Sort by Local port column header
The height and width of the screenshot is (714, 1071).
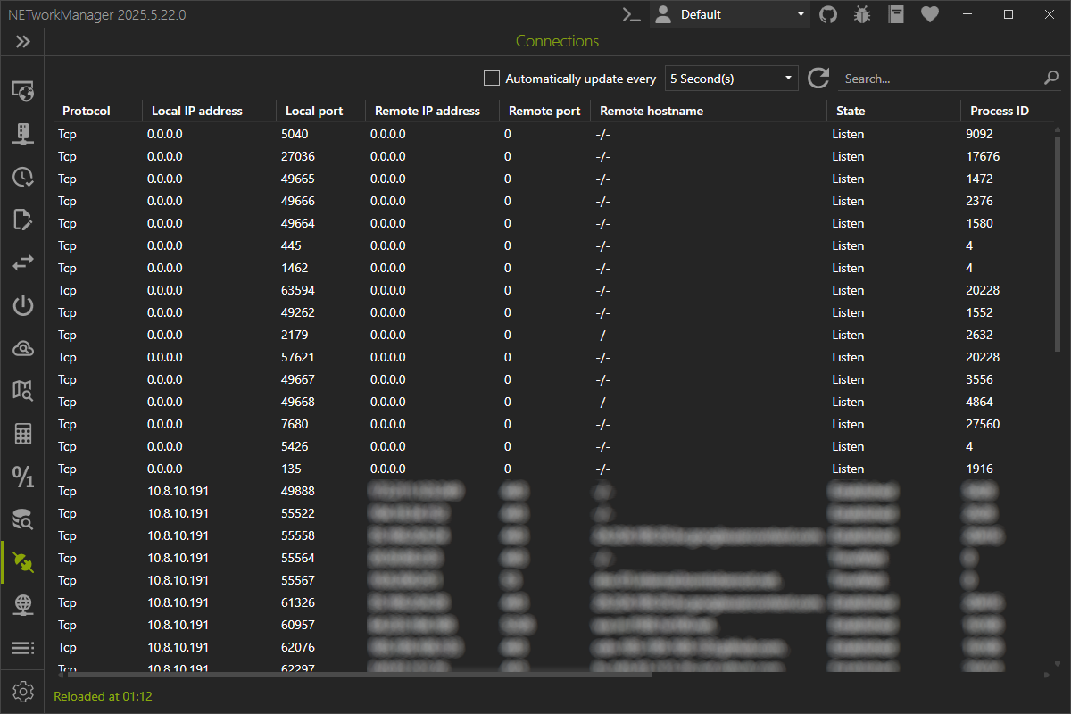(x=313, y=111)
